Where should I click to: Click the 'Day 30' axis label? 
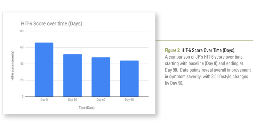(73, 100)
